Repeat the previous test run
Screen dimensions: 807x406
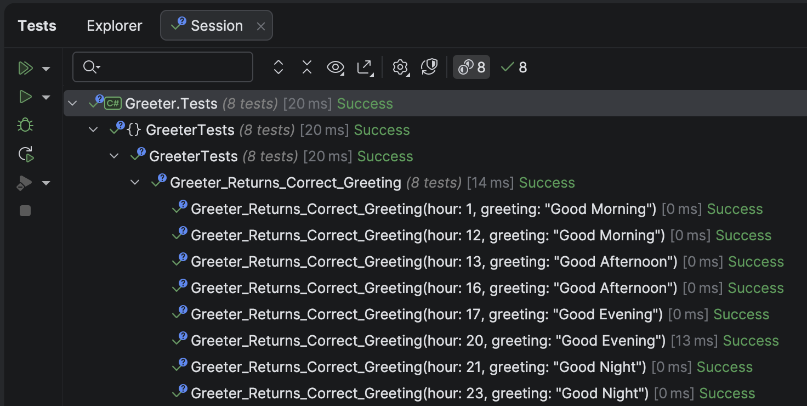click(25, 154)
